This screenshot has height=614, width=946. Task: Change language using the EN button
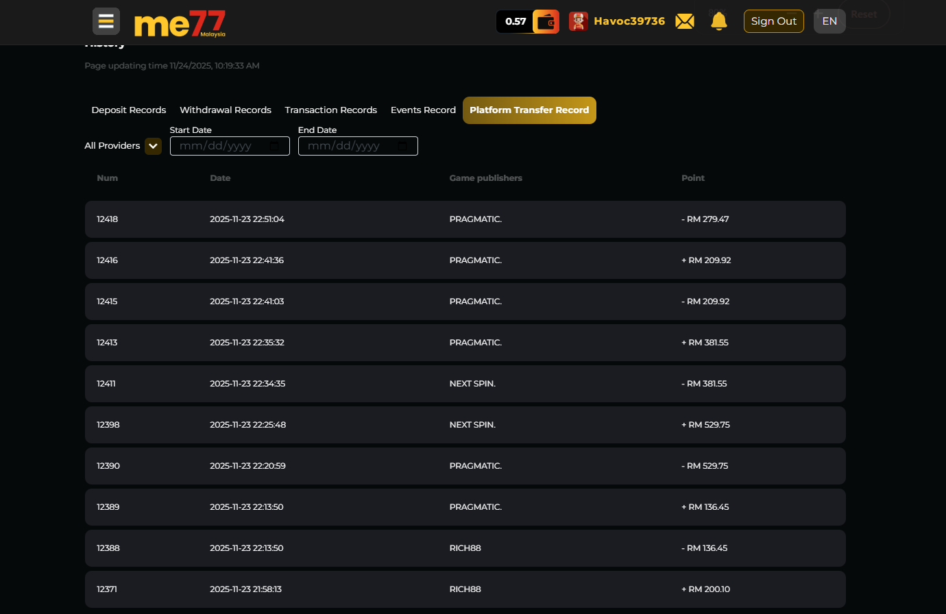pyautogui.click(x=829, y=21)
